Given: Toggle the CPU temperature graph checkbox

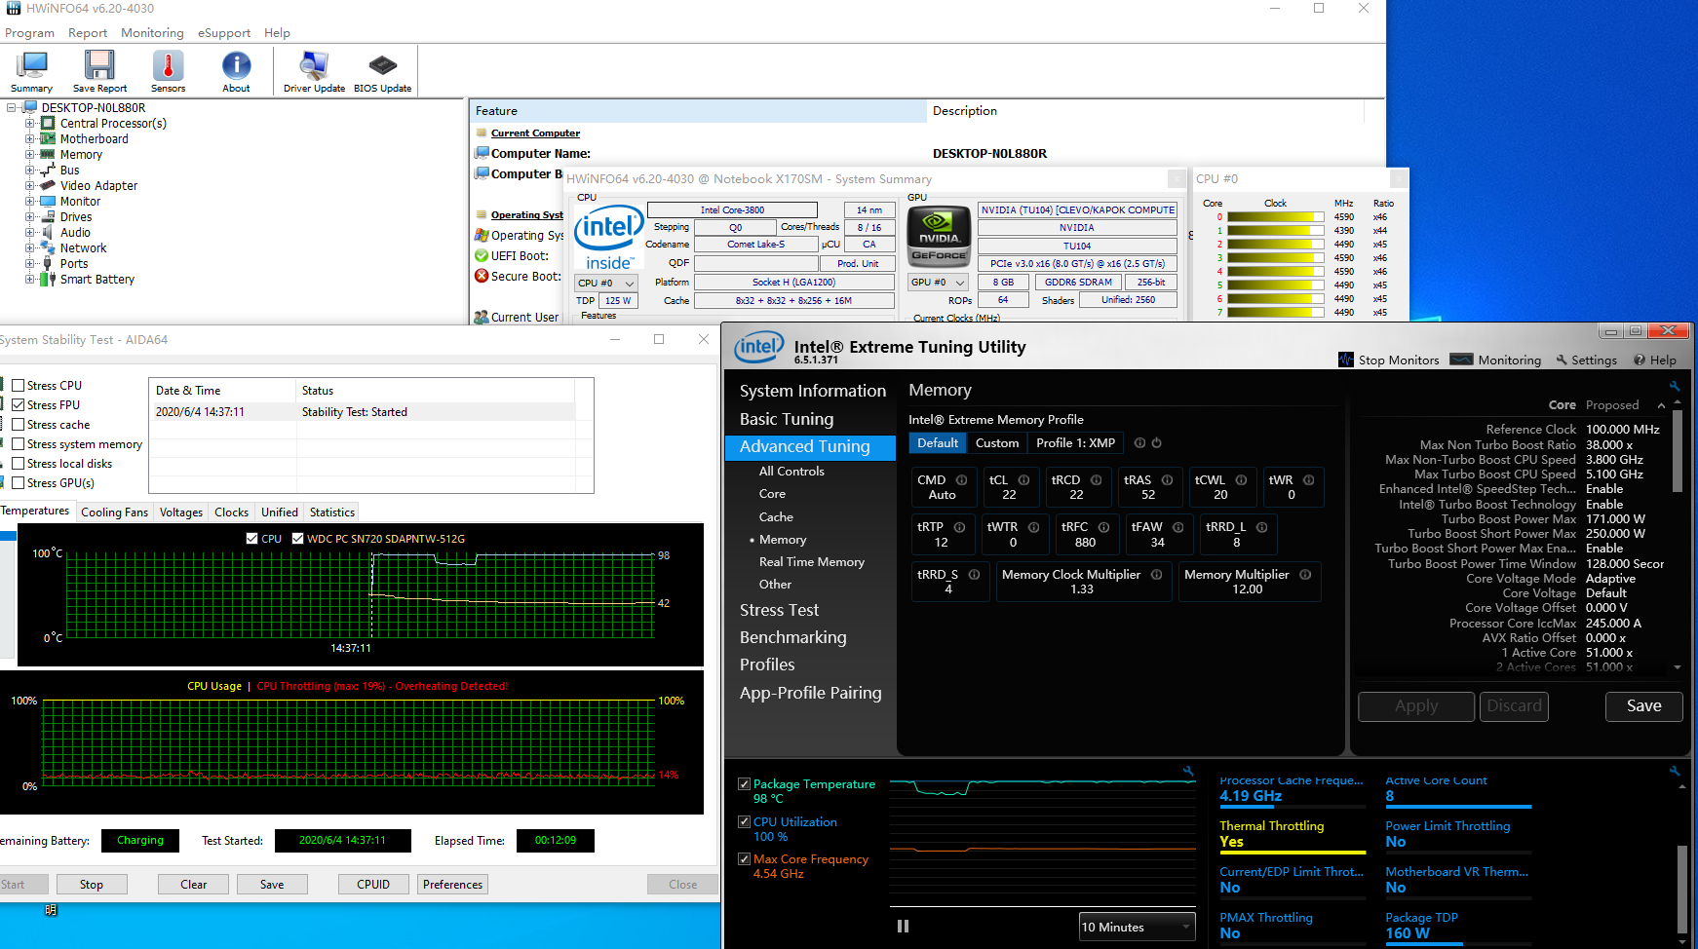Looking at the screenshot, I should point(252,539).
